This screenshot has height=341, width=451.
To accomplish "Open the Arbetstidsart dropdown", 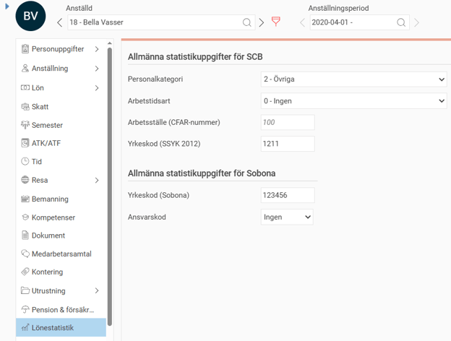I will 353,101.
